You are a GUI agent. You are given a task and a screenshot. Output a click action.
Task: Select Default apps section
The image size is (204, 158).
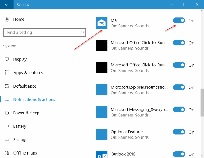[25, 86]
